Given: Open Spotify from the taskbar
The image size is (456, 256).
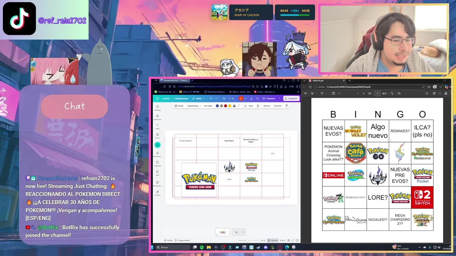Looking at the screenshot, I should [202, 247].
